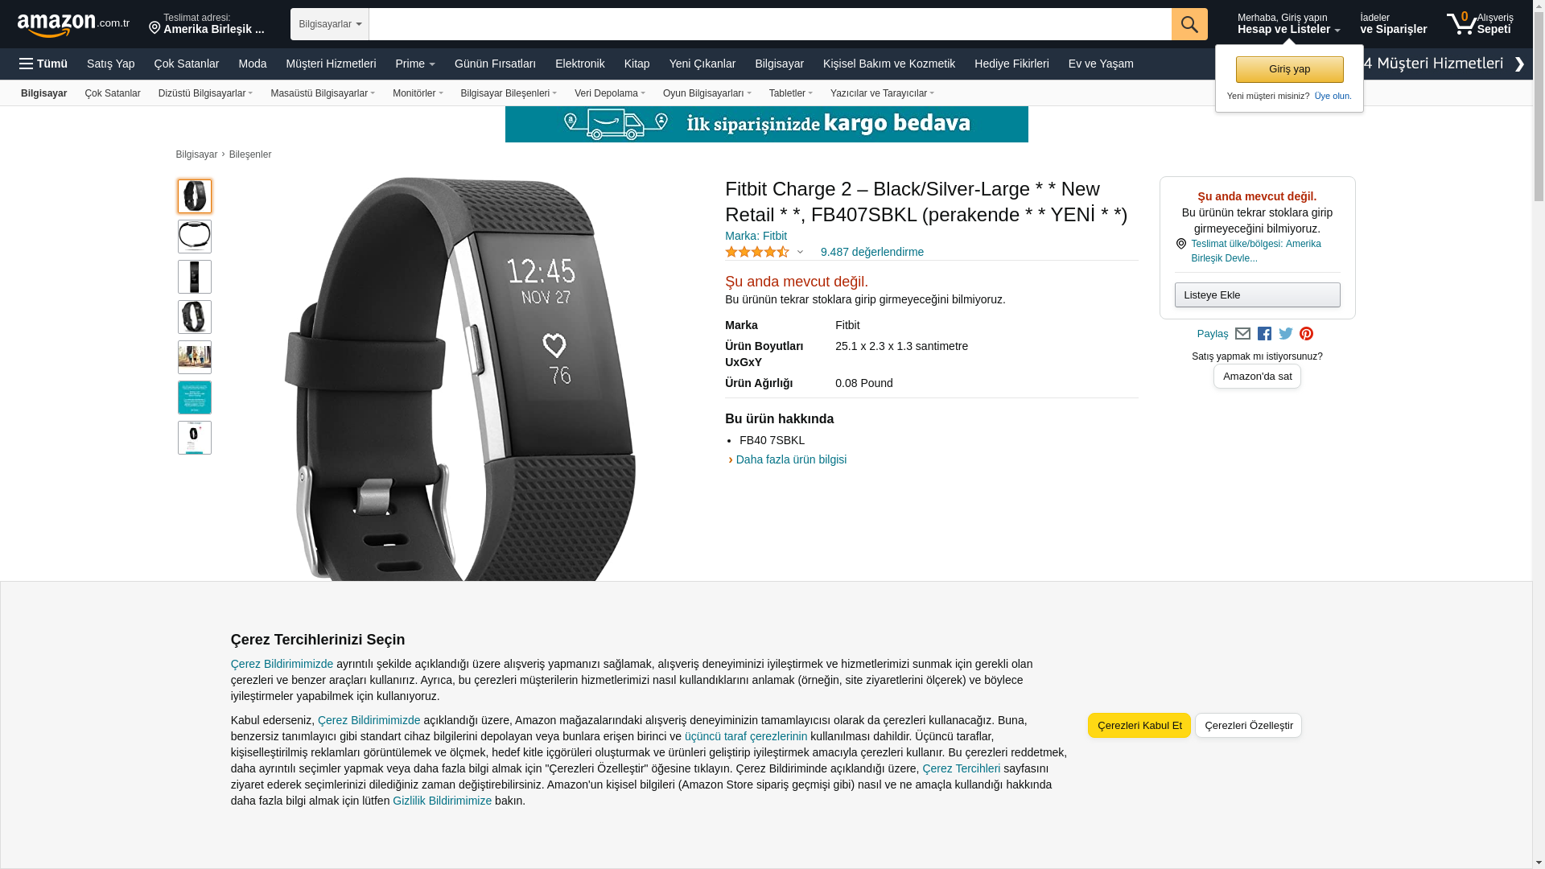Share the product via email icon

tap(1242, 334)
